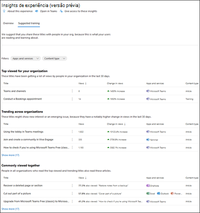Open more options for Conduct a Bookings appointment
Image resolution: width=200 pixels, height=213 pixels.
click(x=72, y=99)
